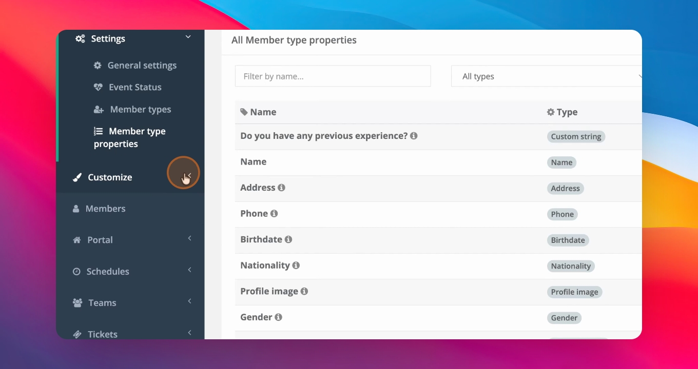Screen dimensions: 698x369
Task: Click the Birthdate type badge
Action: (568, 240)
